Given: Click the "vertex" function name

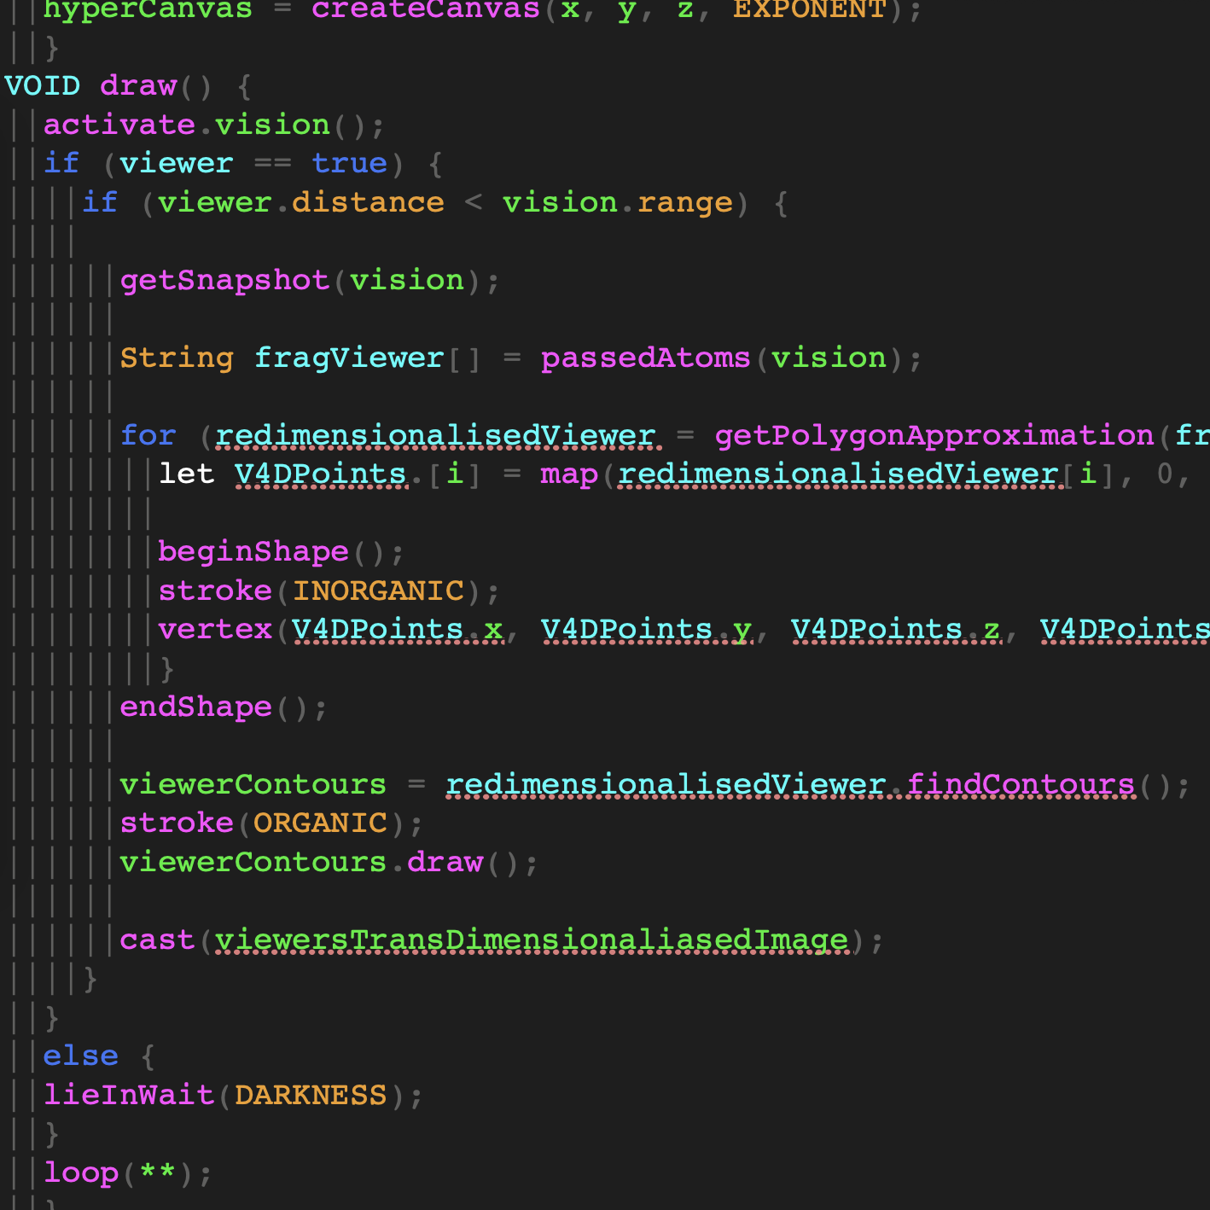Looking at the screenshot, I should [215, 629].
